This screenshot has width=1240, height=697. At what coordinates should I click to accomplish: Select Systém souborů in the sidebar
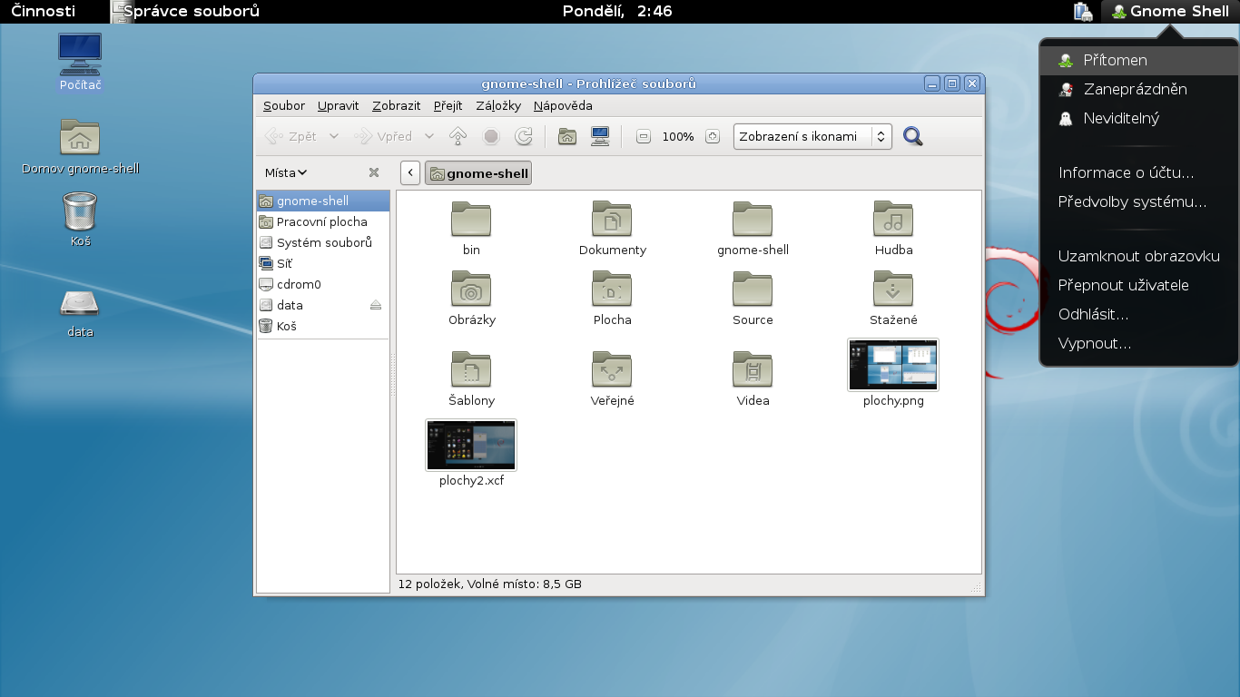point(323,242)
